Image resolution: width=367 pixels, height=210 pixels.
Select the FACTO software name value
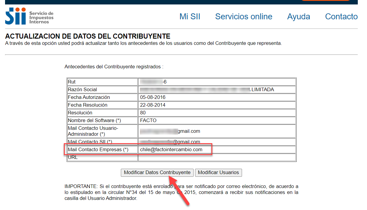point(148,120)
